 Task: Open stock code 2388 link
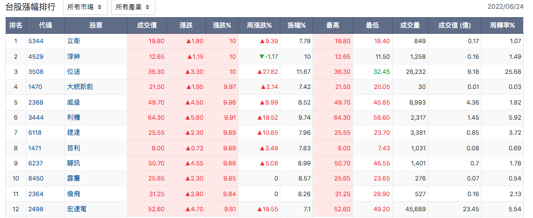tap(36, 102)
